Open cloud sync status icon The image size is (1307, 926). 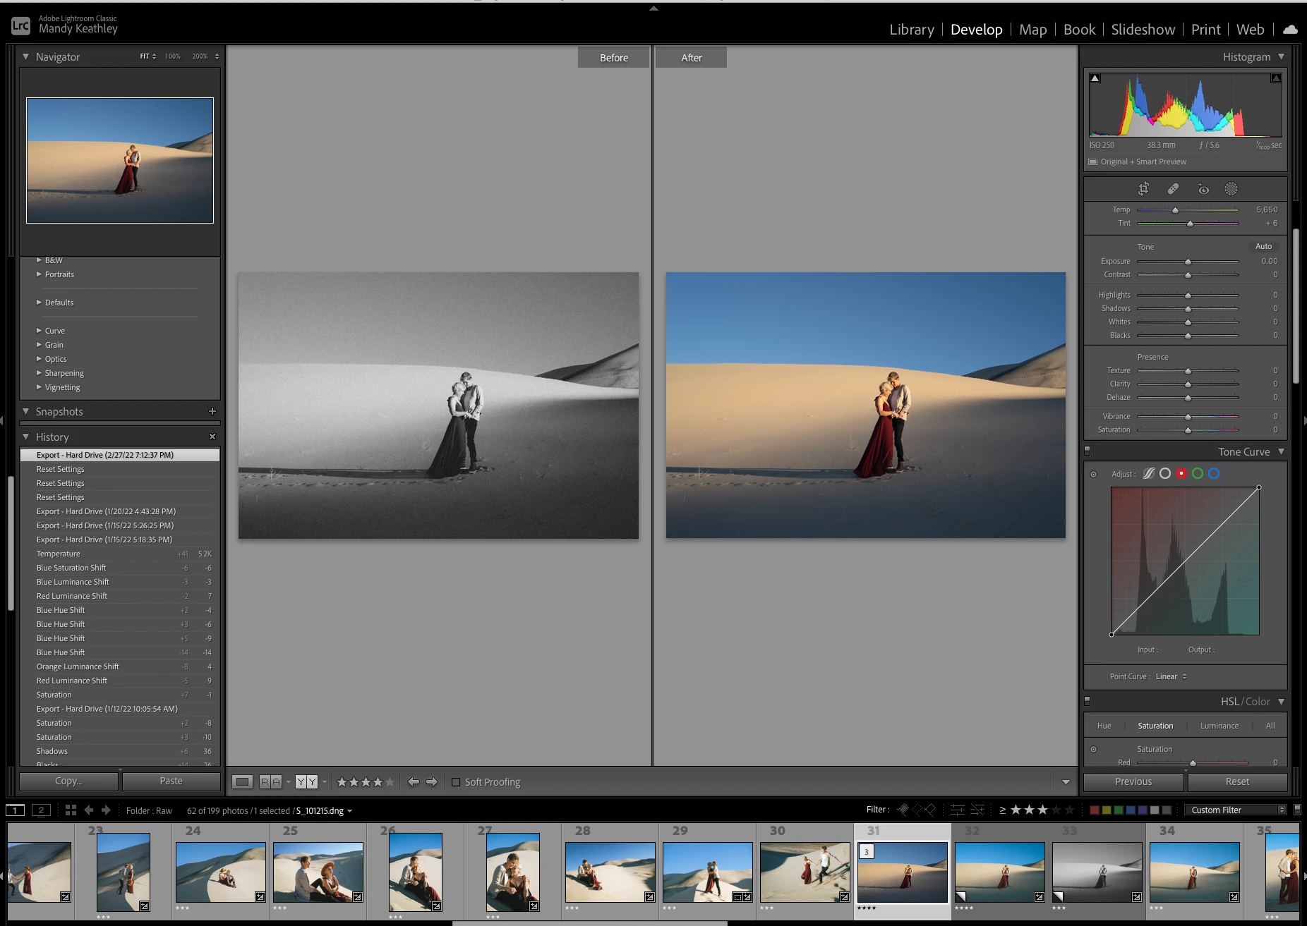pos(1290,30)
